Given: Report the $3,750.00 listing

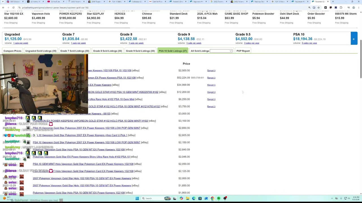Looking at the screenshot, I should [x=211, y=107].
